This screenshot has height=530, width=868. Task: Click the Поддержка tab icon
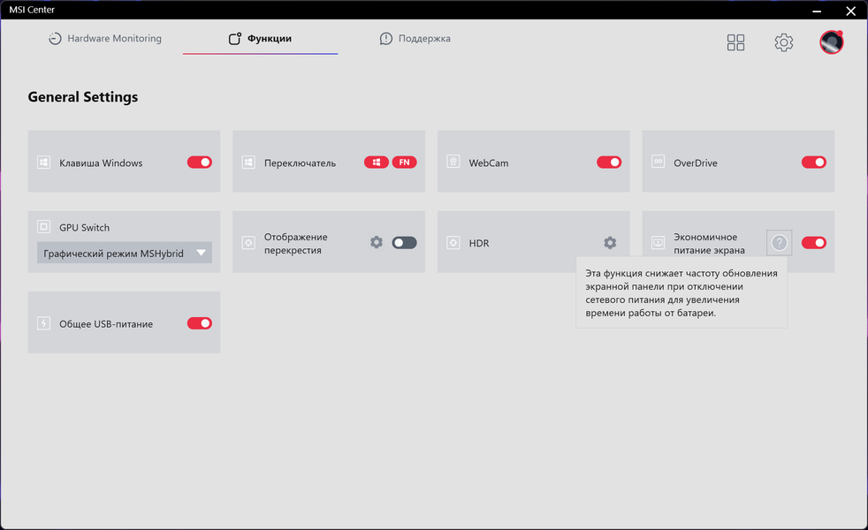click(x=386, y=38)
